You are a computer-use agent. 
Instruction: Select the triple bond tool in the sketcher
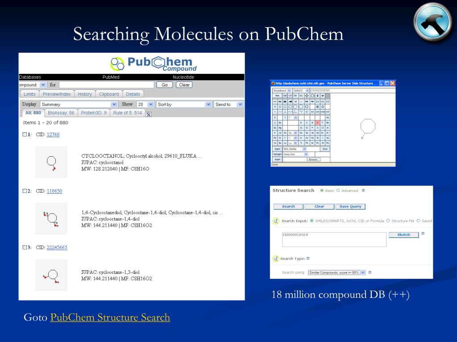point(285,102)
